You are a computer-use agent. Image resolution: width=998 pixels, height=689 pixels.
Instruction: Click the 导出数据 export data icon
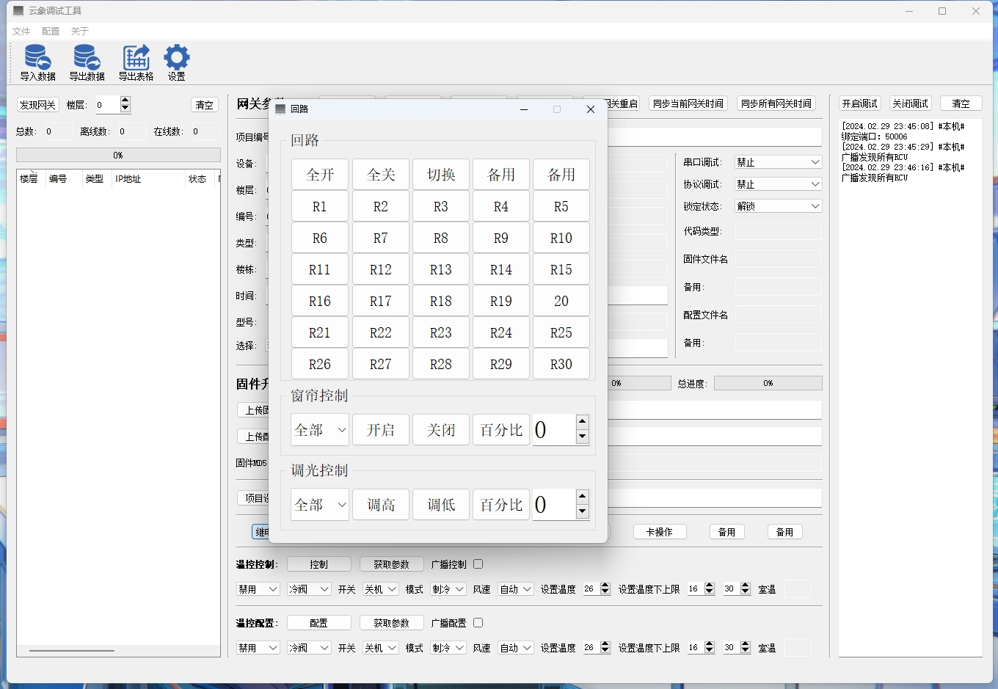click(x=87, y=62)
